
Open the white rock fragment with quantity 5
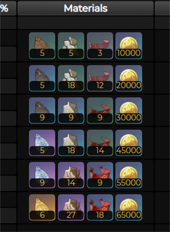[71, 46]
